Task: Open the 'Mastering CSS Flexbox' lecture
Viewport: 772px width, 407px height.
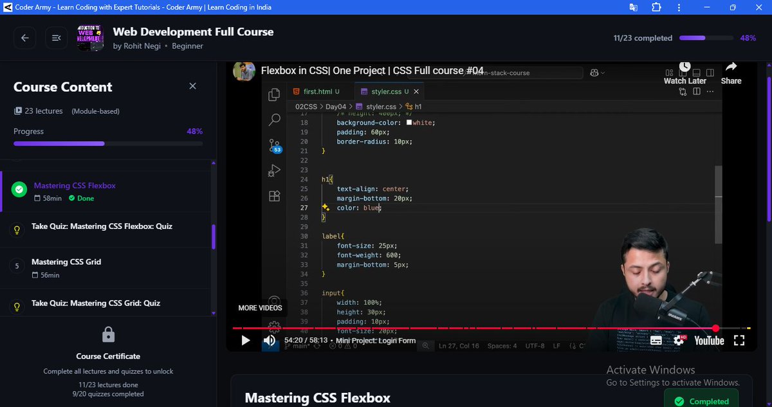Action: click(106, 191)
